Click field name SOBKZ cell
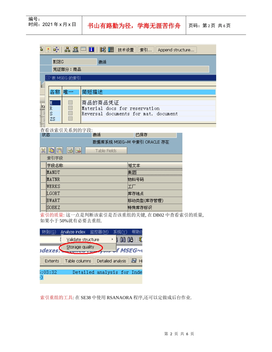 click(87, 207)
